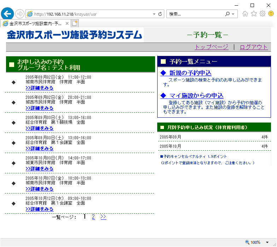Open the 100% zoom dropdown arrow
Image resolution: width=277 pixels, height=247 pixels.
(267, 242)
